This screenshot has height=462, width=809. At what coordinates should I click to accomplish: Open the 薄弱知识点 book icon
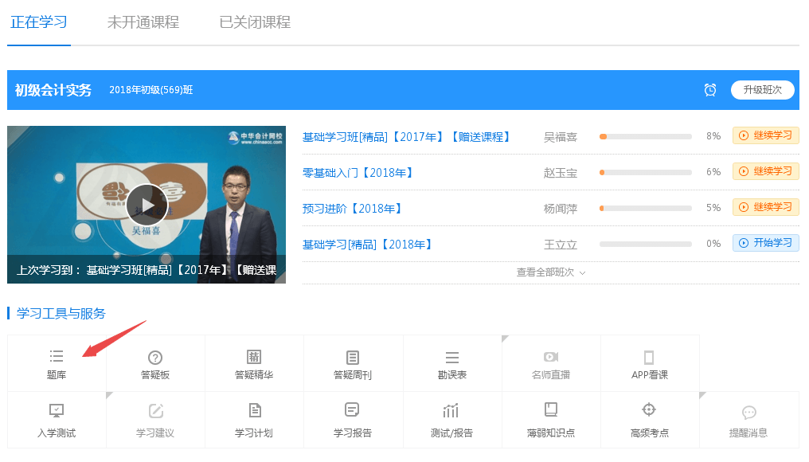tap(550, 410)
